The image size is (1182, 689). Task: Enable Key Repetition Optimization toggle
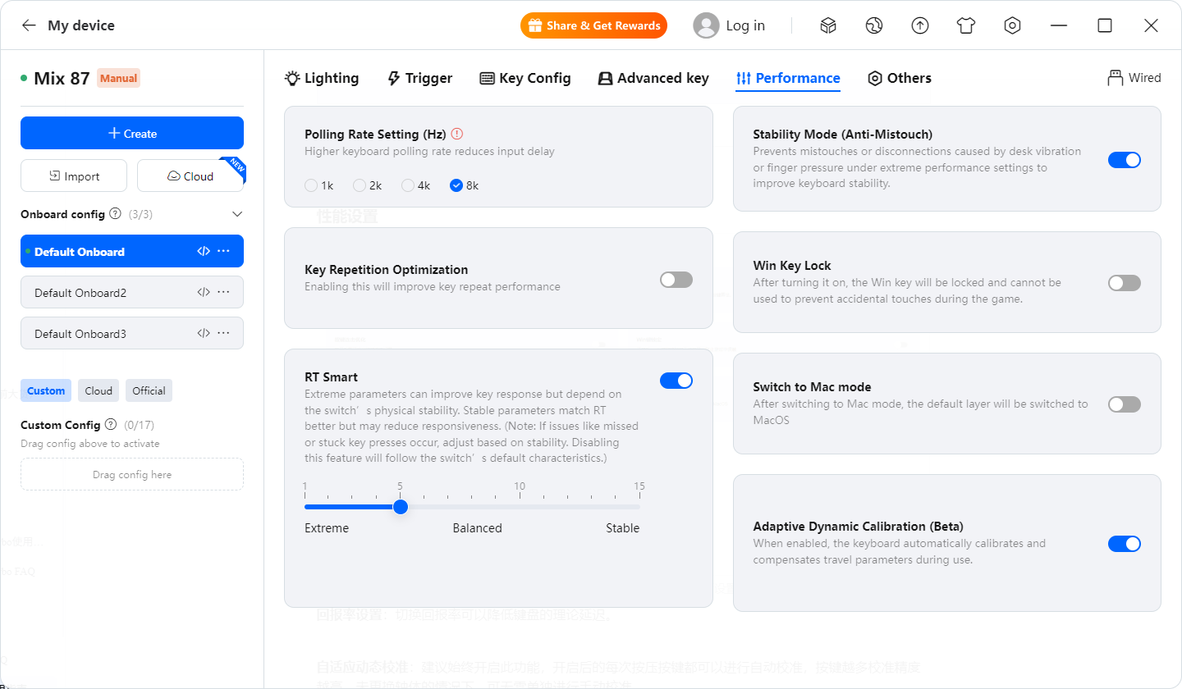tap(676, 280)
